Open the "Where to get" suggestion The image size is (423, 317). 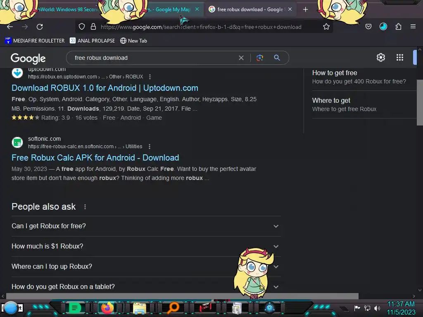(x=344, y=104)
